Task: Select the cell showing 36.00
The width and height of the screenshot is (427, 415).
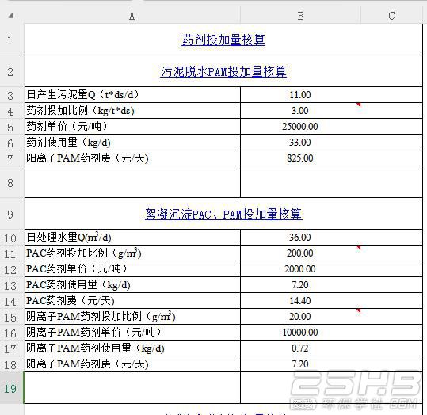Action: tap(299, 237)
